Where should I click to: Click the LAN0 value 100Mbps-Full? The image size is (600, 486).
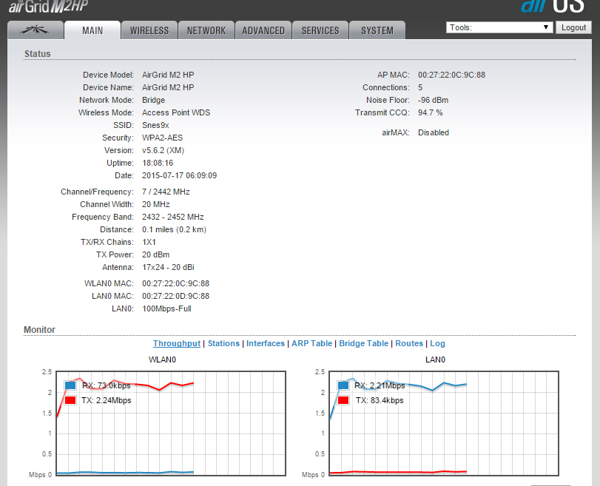pos(166,308)
